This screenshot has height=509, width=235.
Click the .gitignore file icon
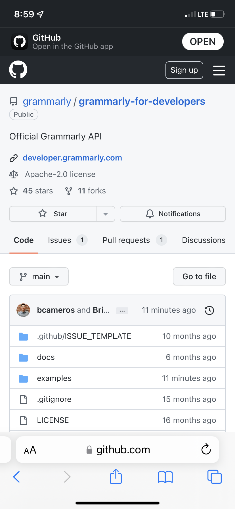[x=24, y=399]
